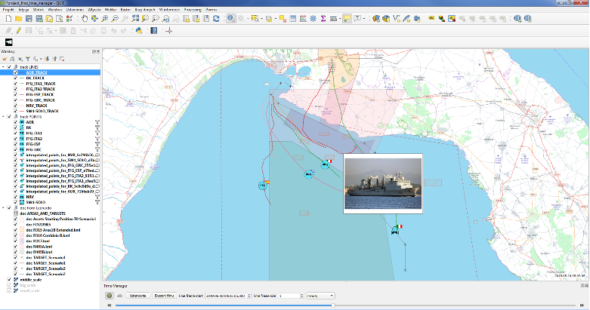
Task: Click the Identify Features tool
Action: [x=231, y=18]
